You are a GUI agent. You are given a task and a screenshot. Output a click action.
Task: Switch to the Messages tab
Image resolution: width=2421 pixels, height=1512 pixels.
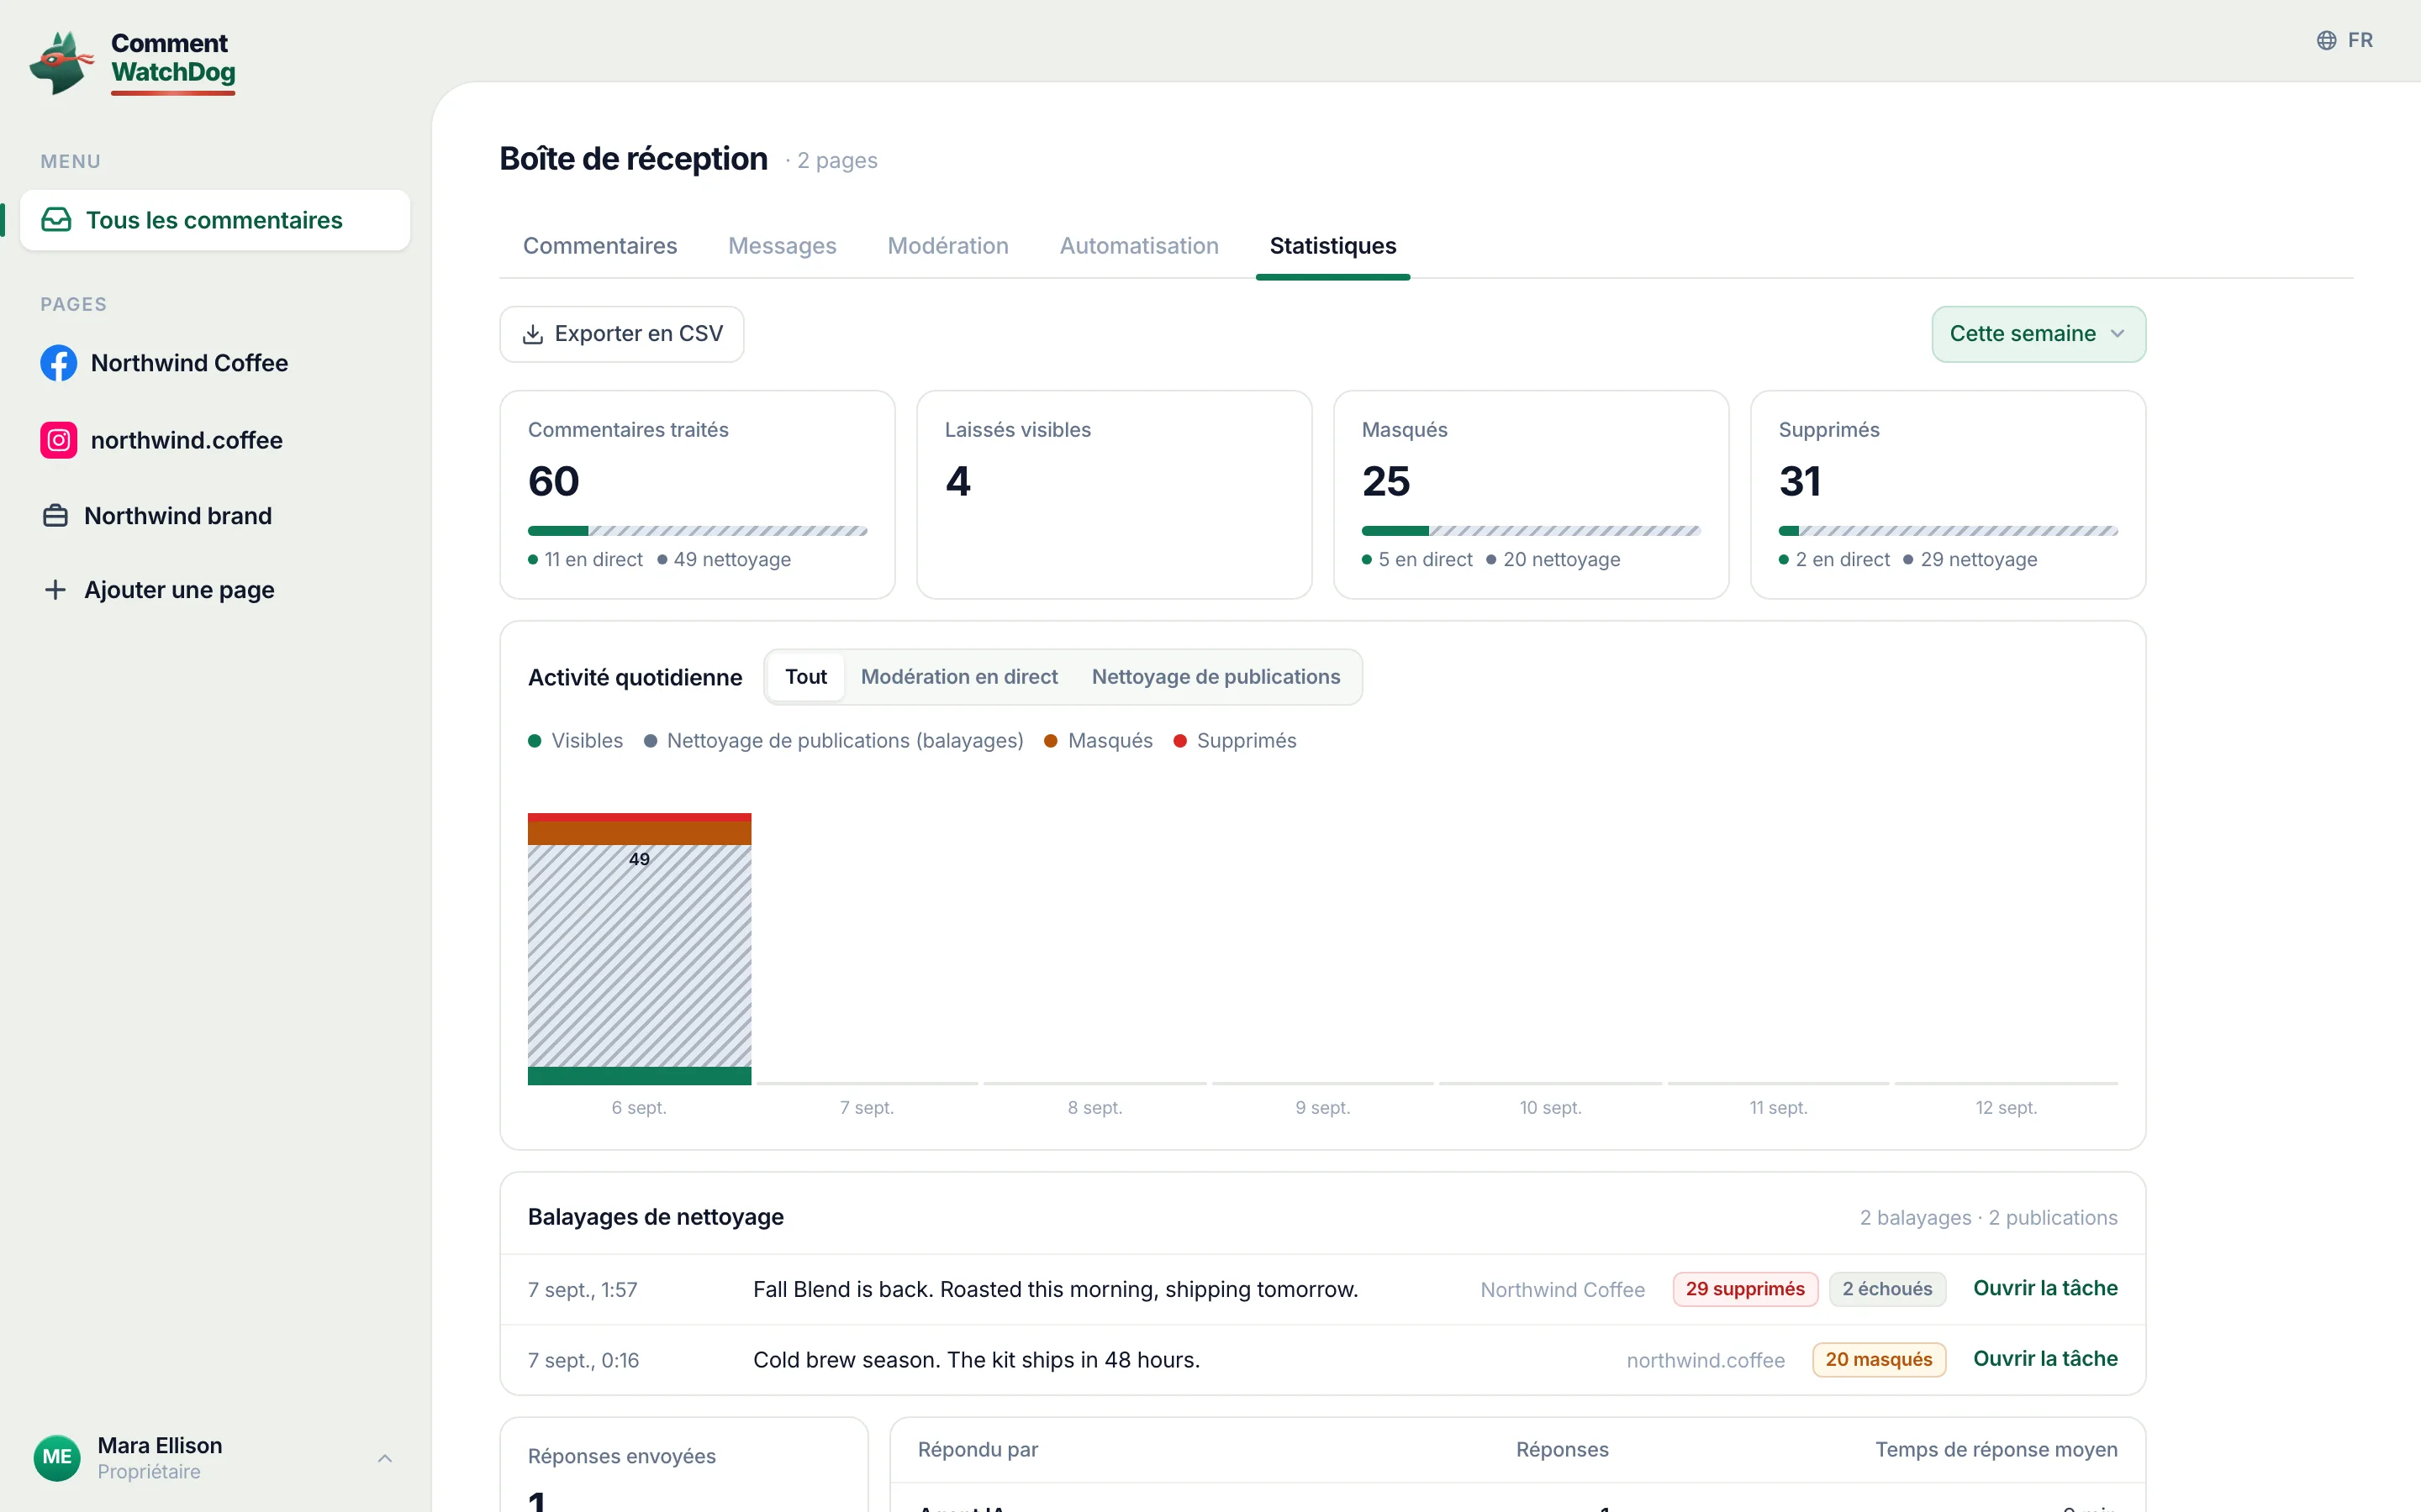pos(783,246)
